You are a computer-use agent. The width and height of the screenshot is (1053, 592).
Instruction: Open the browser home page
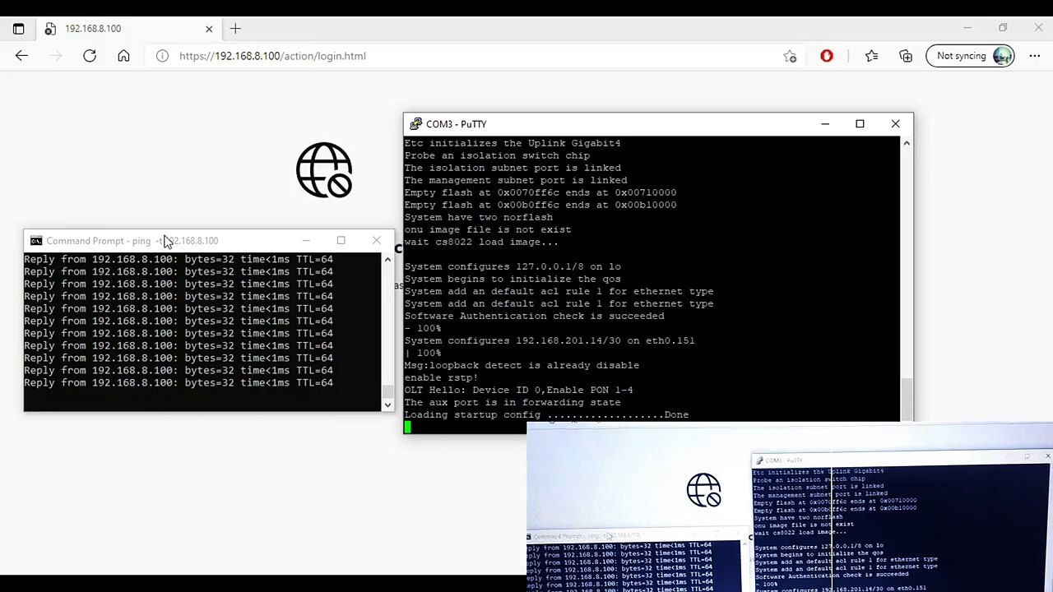coord(123,56)
